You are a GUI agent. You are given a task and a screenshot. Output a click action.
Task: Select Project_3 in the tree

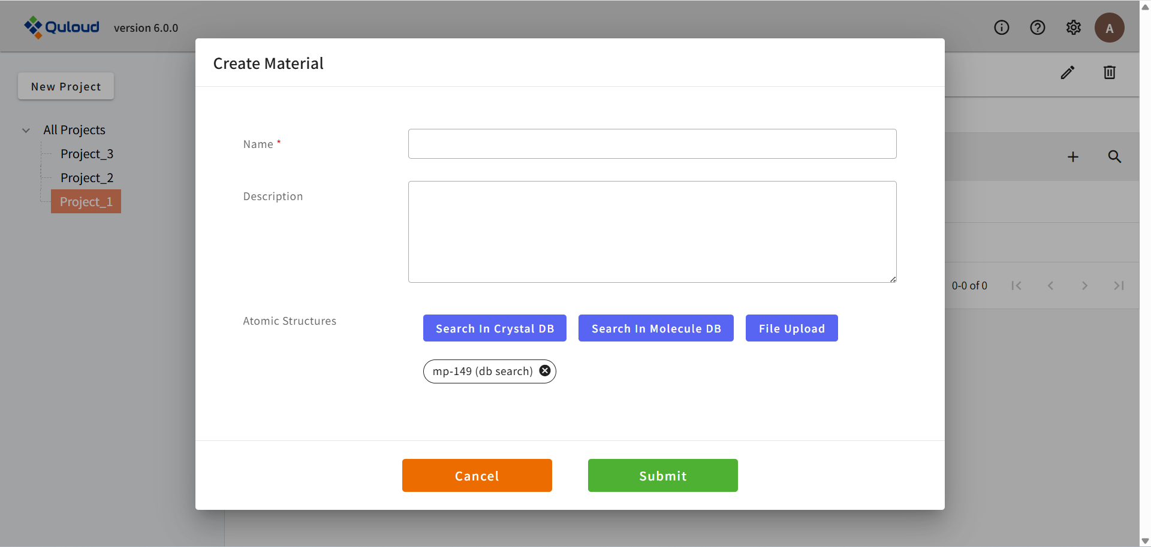87,154
